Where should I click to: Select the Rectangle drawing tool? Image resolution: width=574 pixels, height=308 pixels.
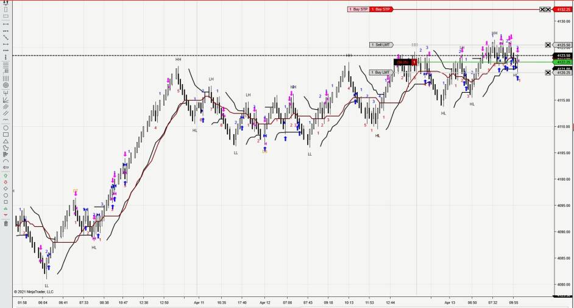coord(6,135)
